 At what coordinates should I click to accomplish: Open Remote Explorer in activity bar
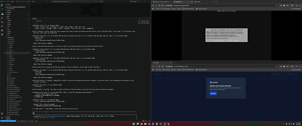pos(2,22)
